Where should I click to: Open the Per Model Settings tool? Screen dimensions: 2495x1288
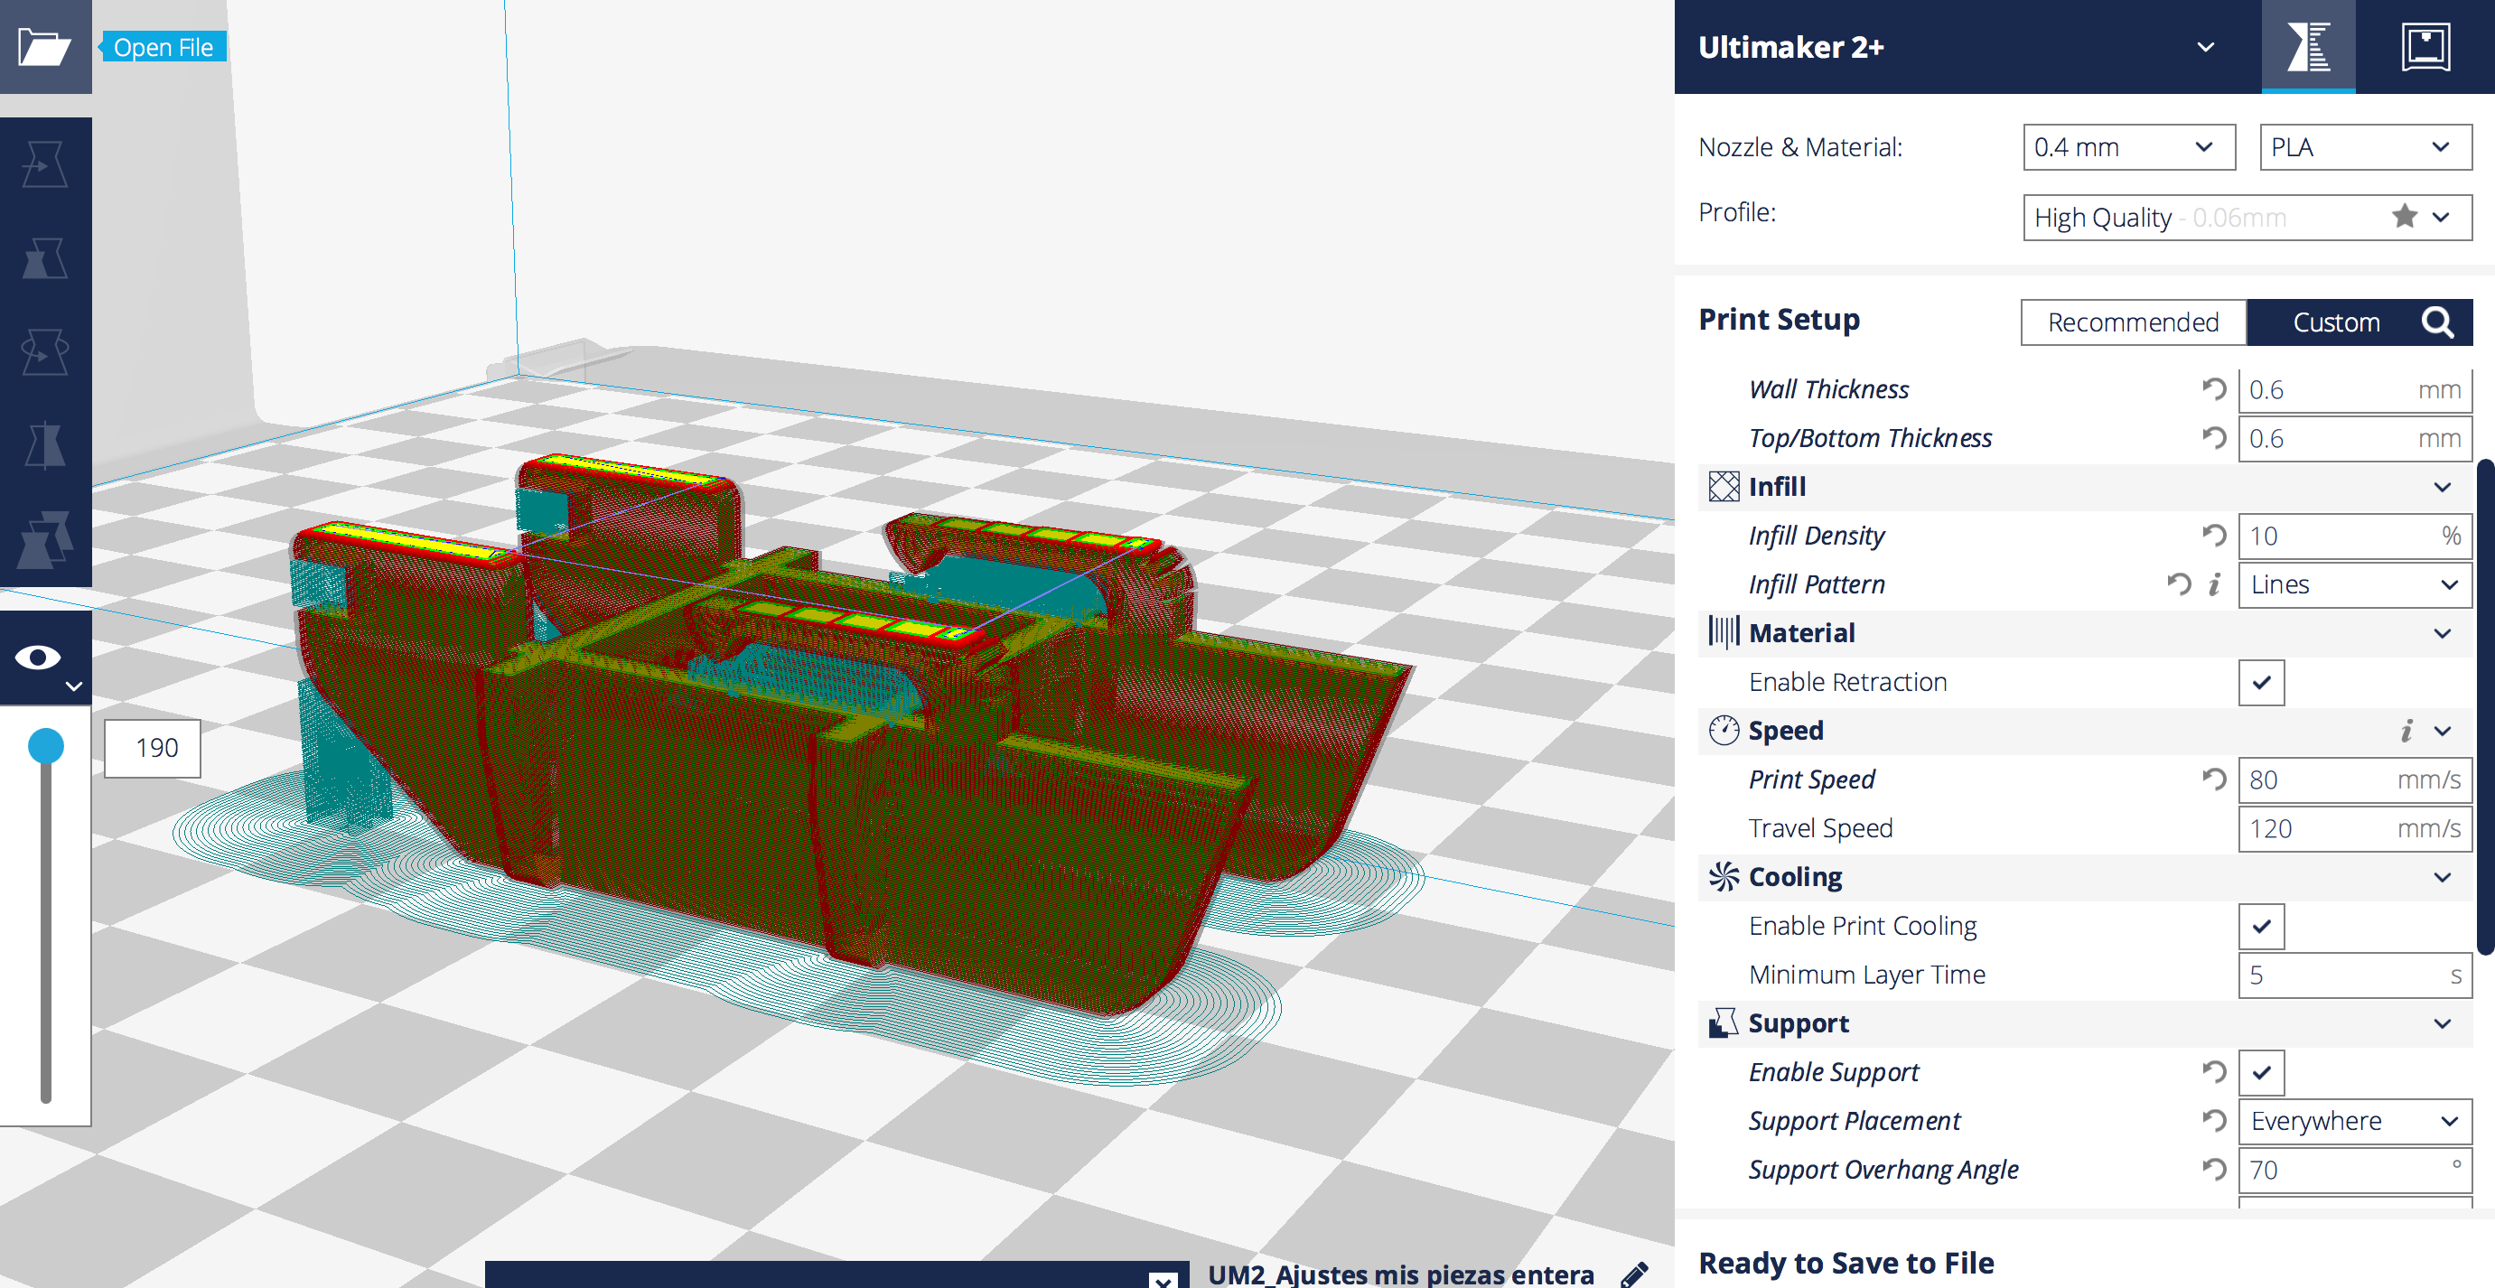coord(44,539)
